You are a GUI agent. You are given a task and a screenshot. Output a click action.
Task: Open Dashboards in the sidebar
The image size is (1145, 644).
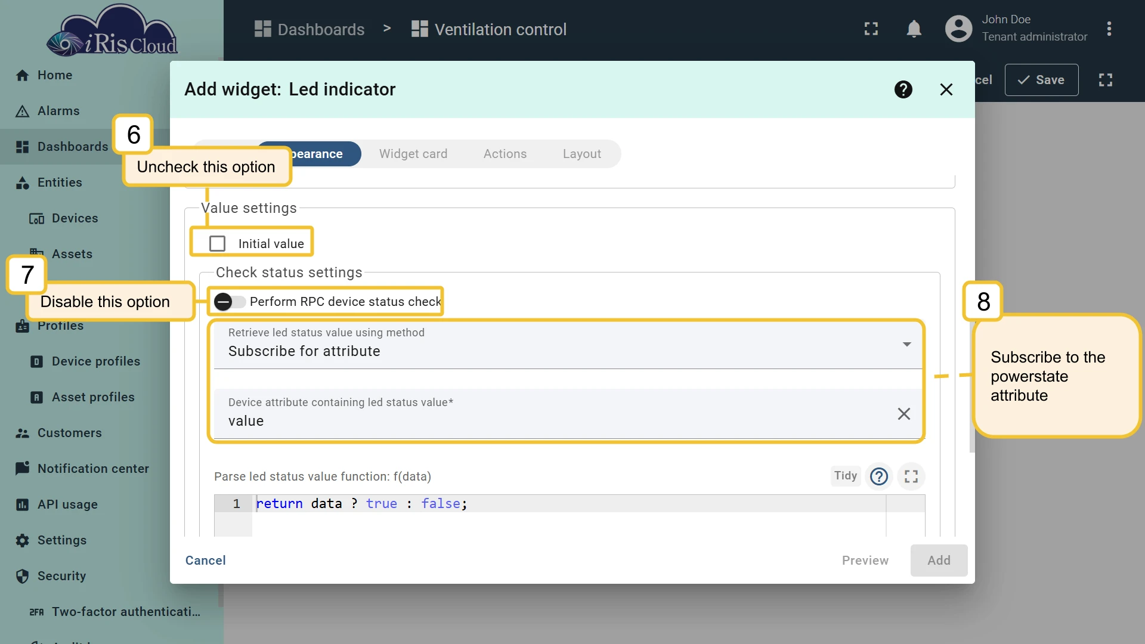61,147
